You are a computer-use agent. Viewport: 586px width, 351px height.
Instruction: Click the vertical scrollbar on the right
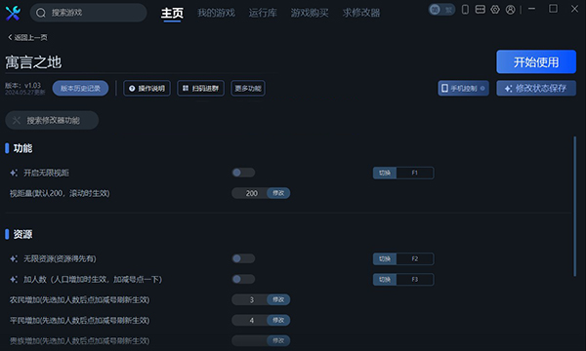tap(575, 207)
